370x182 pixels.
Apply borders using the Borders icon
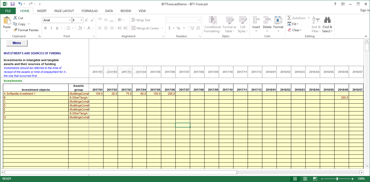68,28
